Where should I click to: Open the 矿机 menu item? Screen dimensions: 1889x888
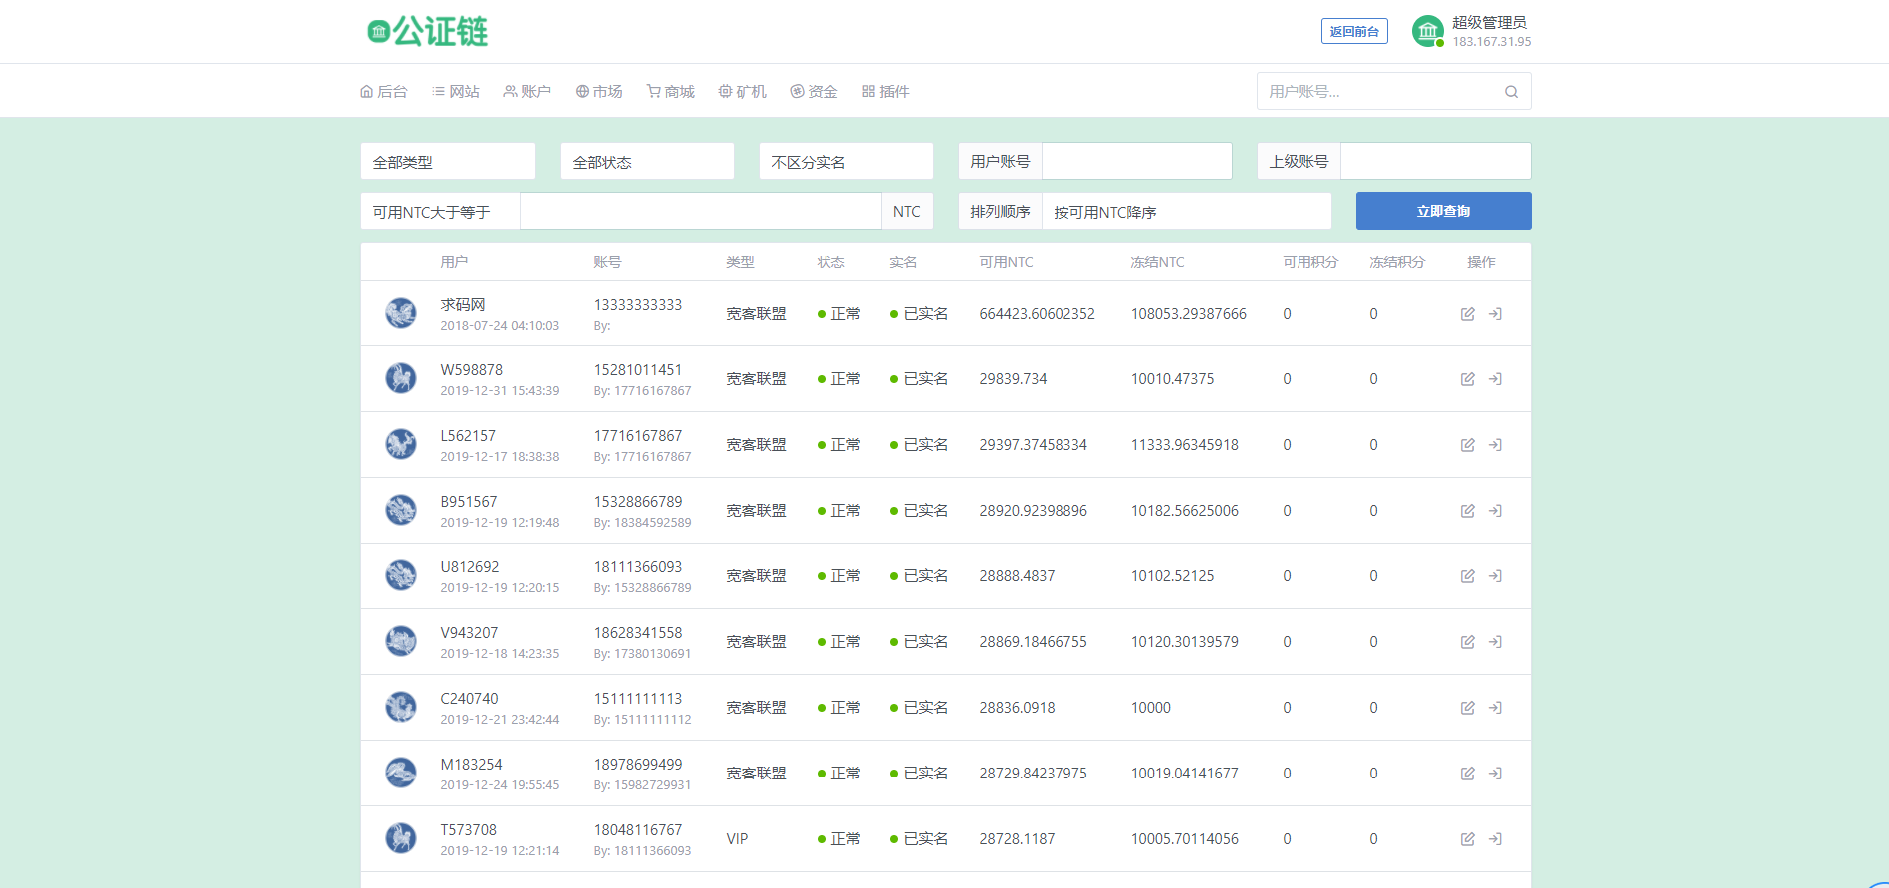(743, 91)
